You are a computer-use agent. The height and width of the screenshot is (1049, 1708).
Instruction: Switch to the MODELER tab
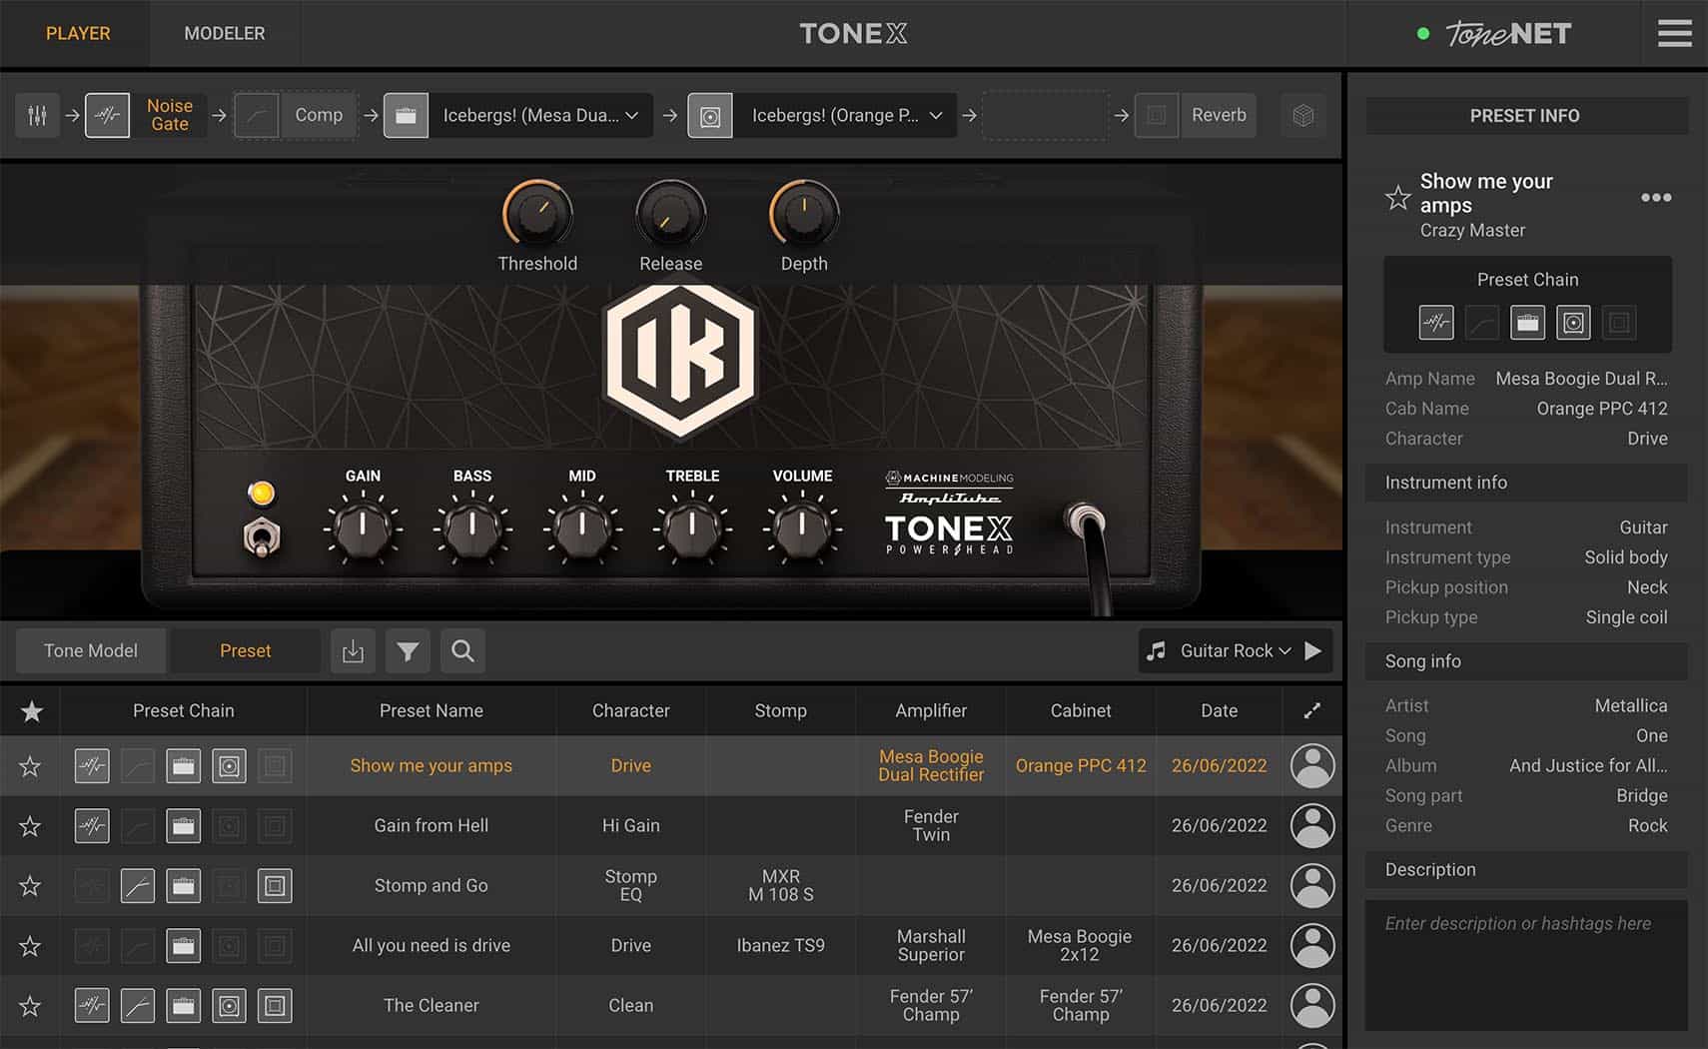224,33
